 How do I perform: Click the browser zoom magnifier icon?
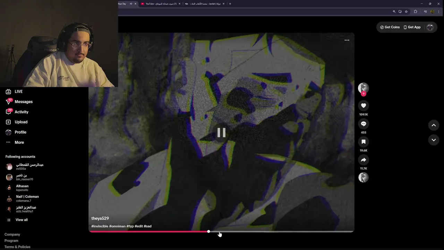click(394, 11)
